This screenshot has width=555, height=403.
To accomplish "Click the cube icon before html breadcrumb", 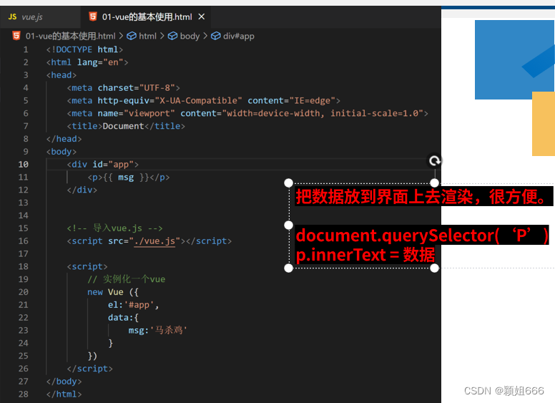I will (x=132, y=36).
